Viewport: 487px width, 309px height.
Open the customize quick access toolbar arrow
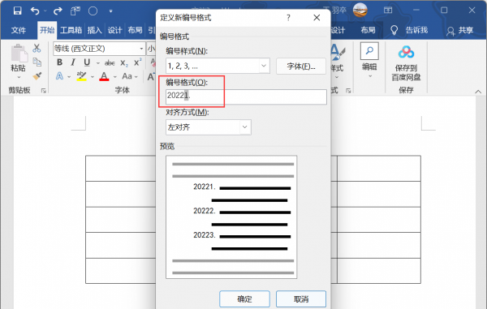point(111,11)
